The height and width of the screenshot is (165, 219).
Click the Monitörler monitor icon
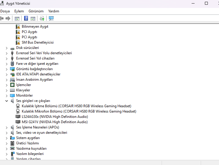click(x=12, y=96)
